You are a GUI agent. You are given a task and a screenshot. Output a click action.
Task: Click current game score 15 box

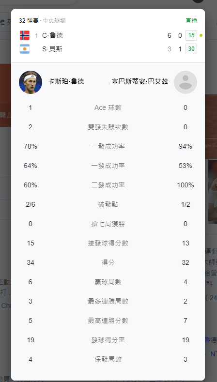click(191, 35)
